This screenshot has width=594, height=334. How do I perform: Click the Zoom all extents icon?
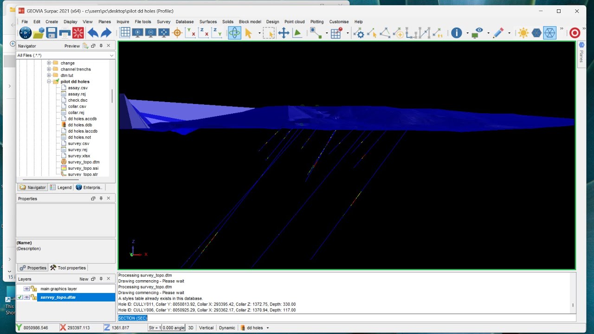pyautogui.click(x=164, y=33)
